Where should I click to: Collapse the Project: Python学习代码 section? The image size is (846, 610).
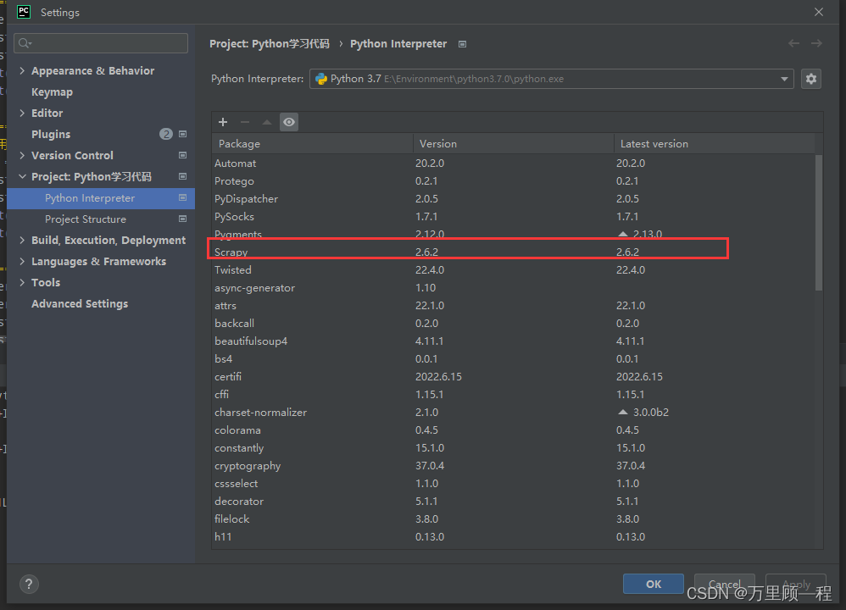[22, 176]
